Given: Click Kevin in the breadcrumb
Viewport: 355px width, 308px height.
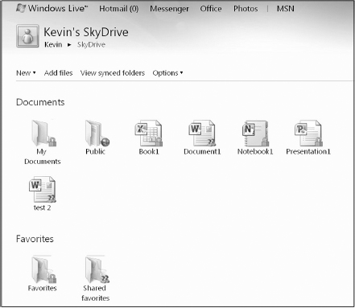Looking at the screenshot, I should click(x=53, y=44).
